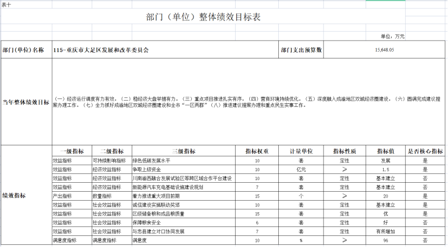Click the 当年整体绩效目标 label cell
Viewport: 448px width, 247px height.
coord(26,102)
